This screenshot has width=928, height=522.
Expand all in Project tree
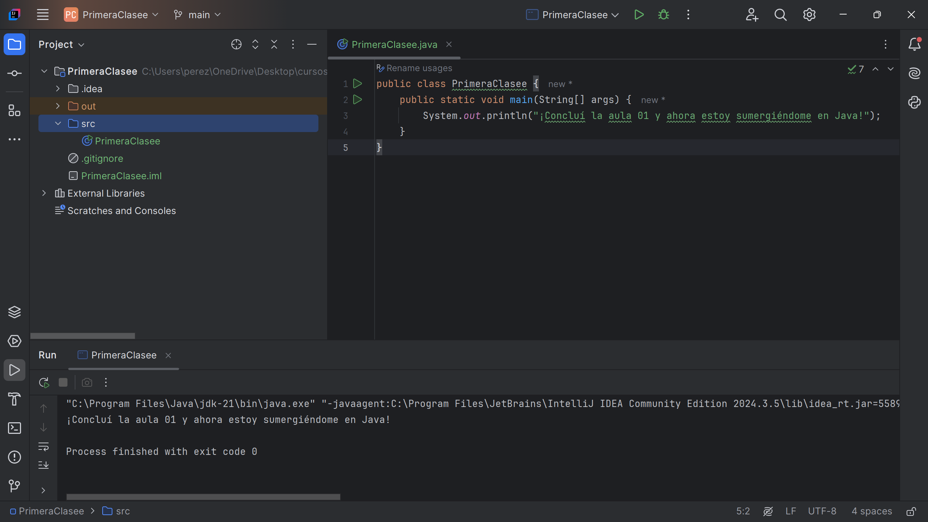pos(255,44)
